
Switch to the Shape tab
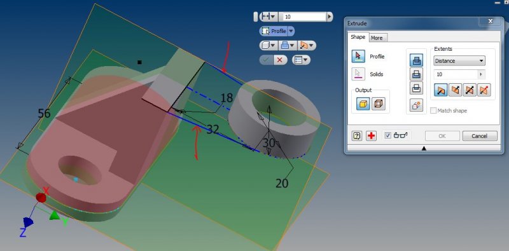click(358, 37)
